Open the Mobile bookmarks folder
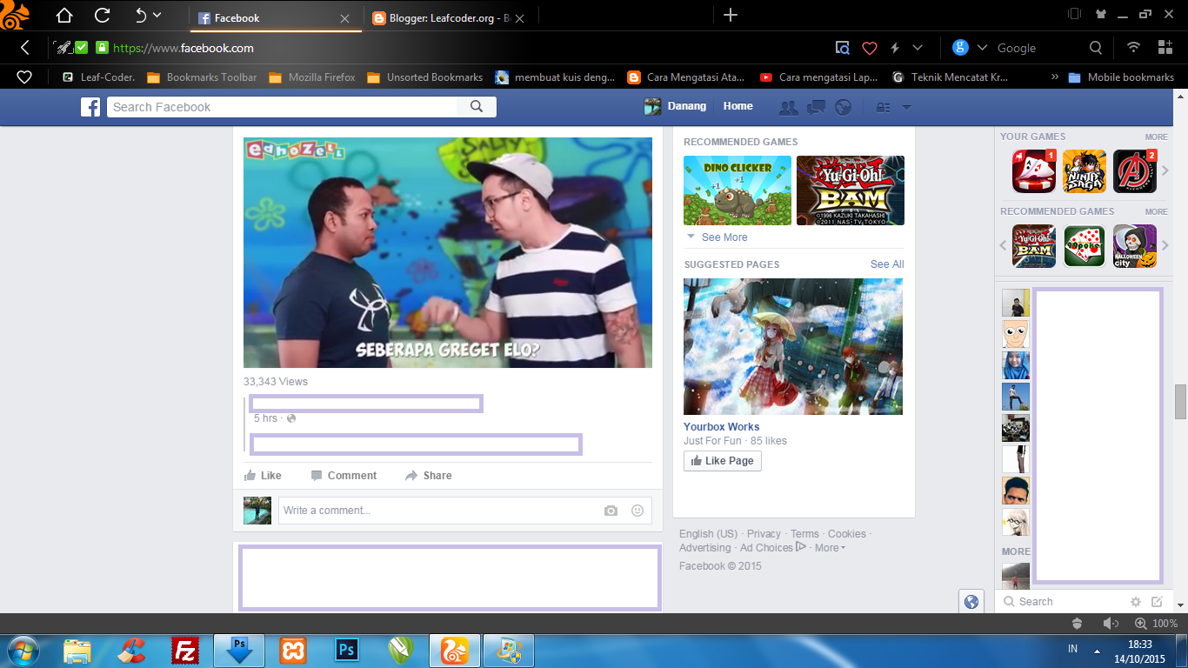The image size is (1188, 668). pyautogui.click(x=1121, y=77)
